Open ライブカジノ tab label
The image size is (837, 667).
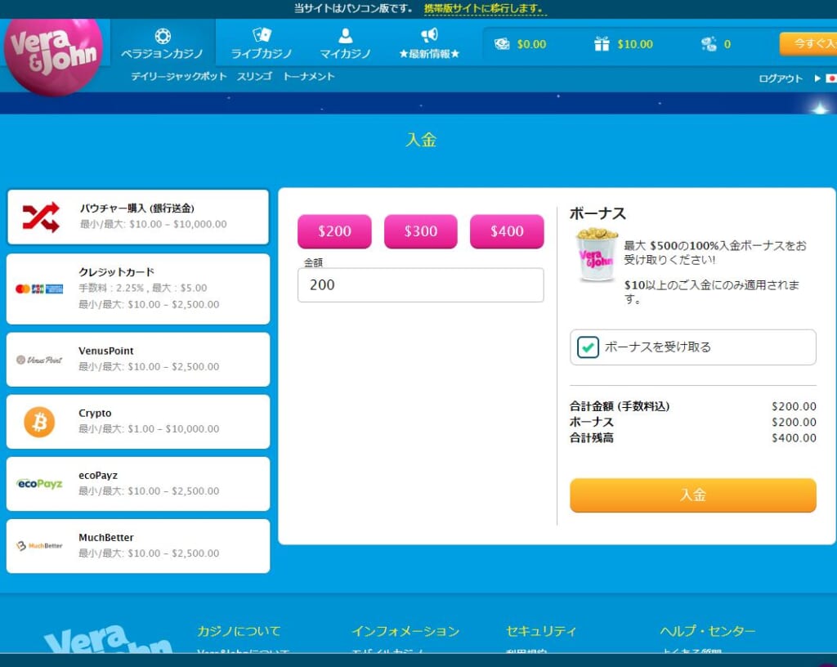click(262, 54)
